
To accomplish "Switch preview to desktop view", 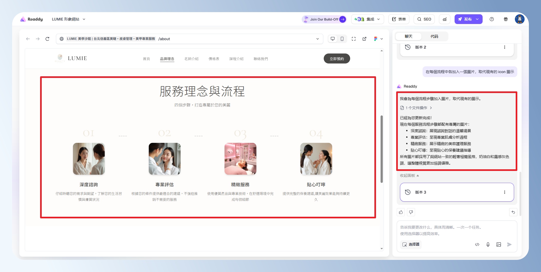I will click(333, 39).
